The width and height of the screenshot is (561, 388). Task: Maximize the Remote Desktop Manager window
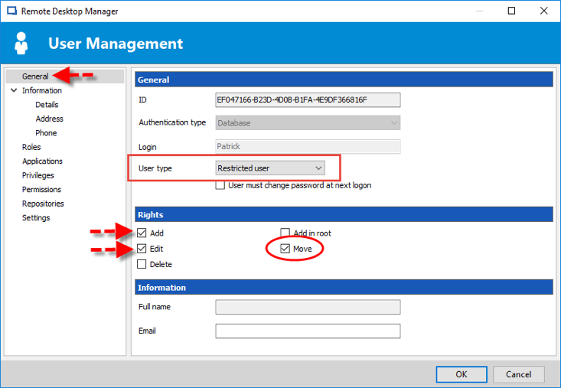click(x=511, y=11)
